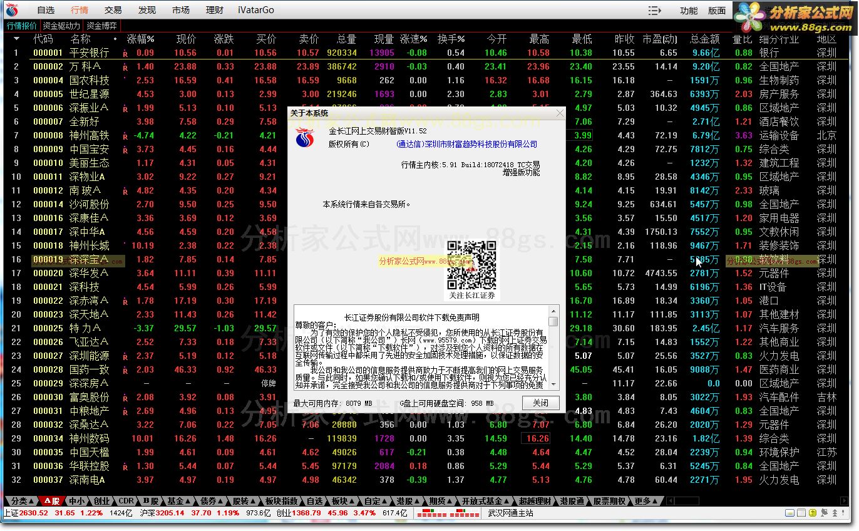Expand the 港股 bottom tab menu
This screenshot has height=531, width=859.
pyautogui.click(x=408, y=501)
